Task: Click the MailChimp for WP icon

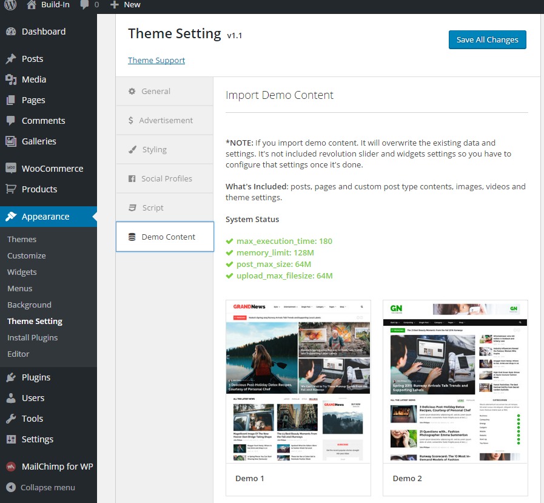Action: point(11,466)
